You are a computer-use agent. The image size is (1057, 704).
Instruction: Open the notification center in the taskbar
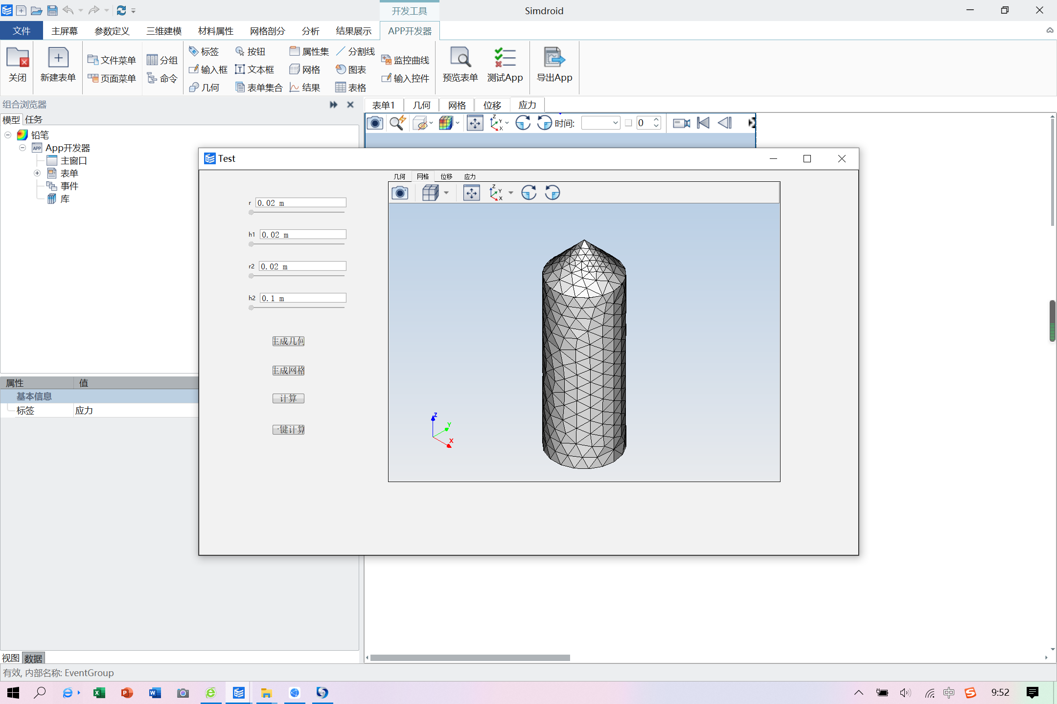tap(1033, 693)
